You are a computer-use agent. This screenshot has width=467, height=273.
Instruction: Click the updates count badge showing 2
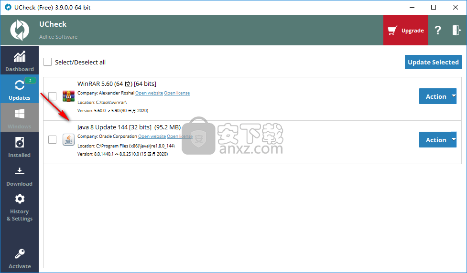30,81
